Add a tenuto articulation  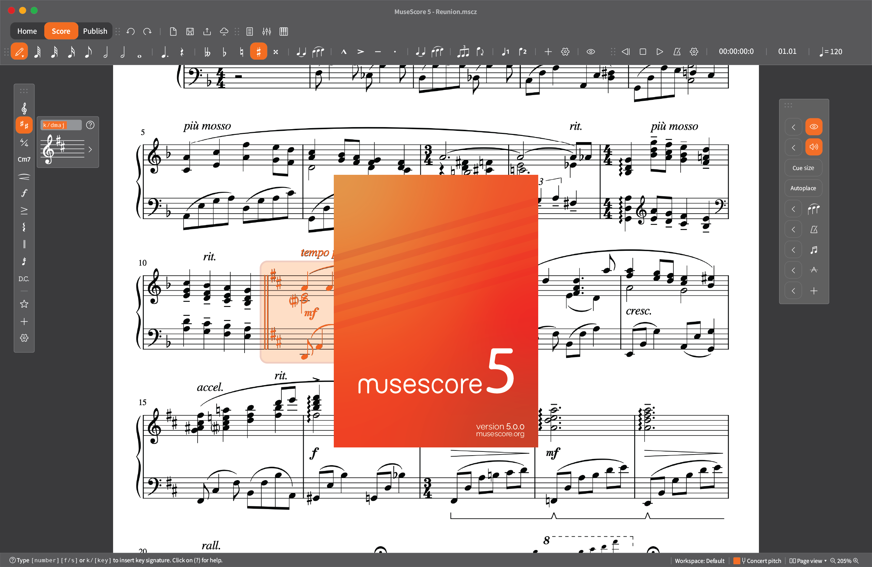tap(378, 52)
